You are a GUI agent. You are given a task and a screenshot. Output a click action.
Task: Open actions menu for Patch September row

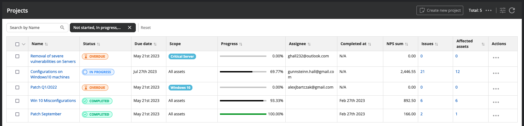coord(496,116)
